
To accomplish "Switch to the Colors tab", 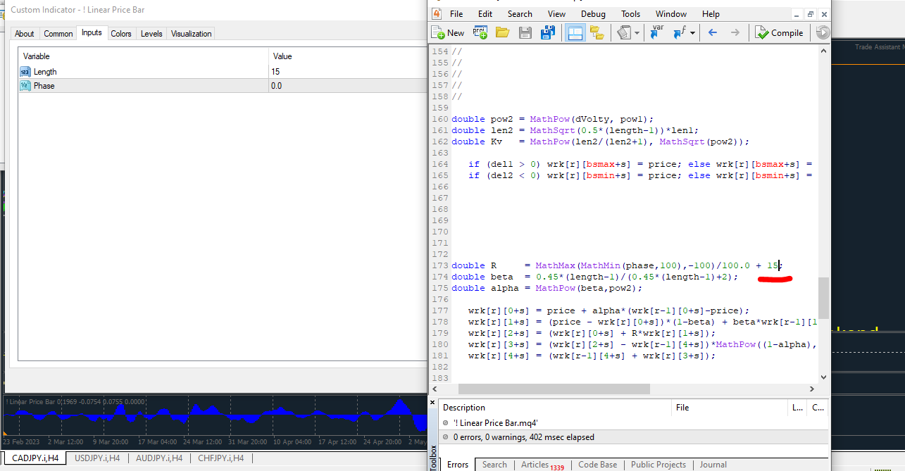I will click(x=121, y=34).
